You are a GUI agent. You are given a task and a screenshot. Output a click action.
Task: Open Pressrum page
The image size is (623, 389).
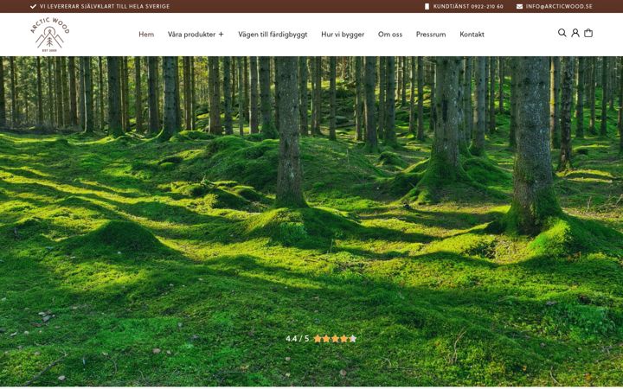click(431, 34)
